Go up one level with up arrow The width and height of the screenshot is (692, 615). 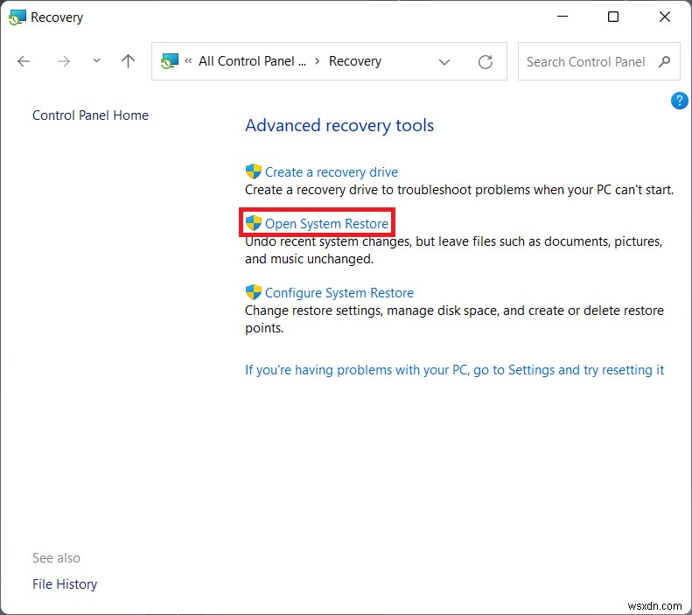pyautogui.click(x=128, y=61)
